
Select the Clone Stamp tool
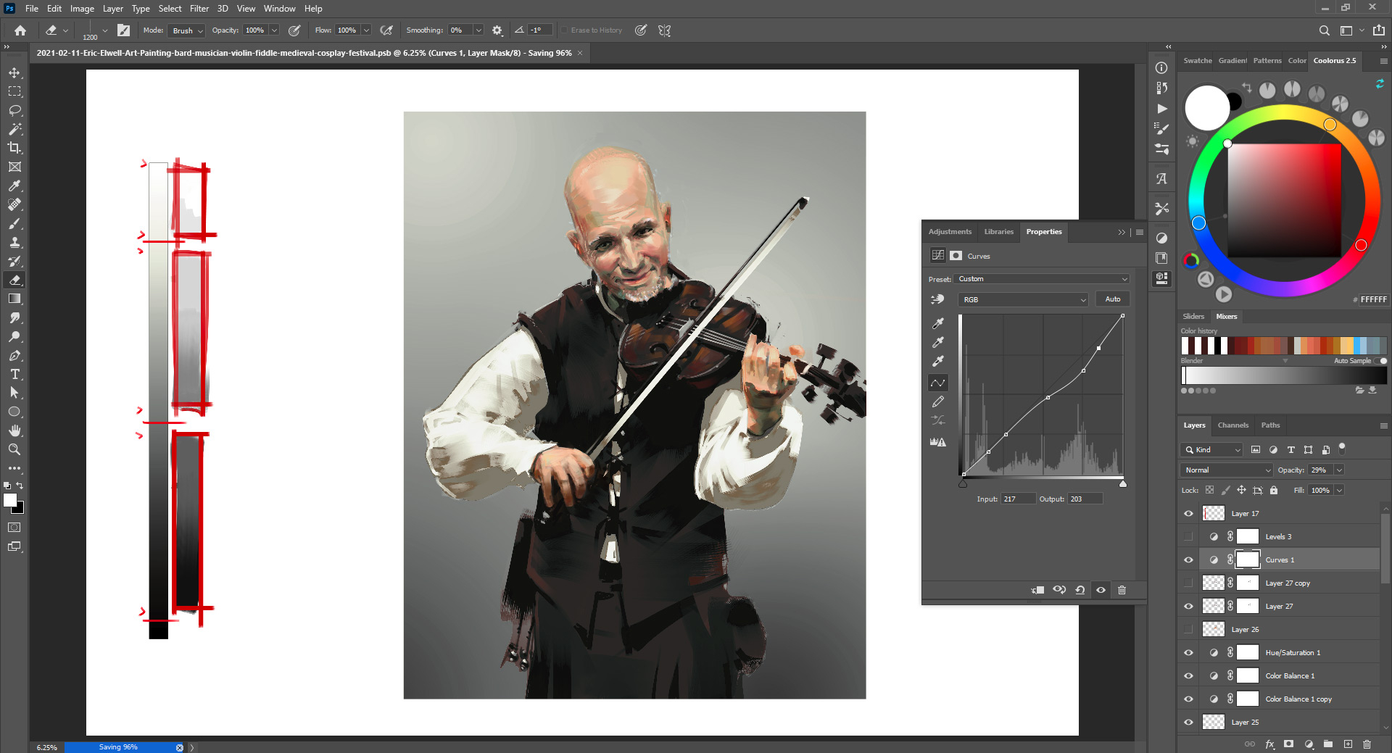pos(14,242)
